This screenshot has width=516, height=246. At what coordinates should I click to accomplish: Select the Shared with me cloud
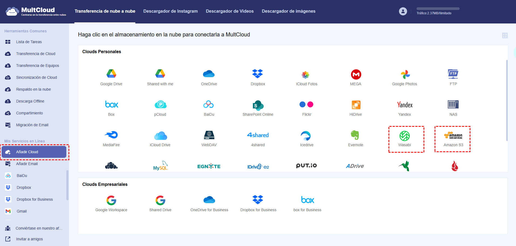[160, 77]
